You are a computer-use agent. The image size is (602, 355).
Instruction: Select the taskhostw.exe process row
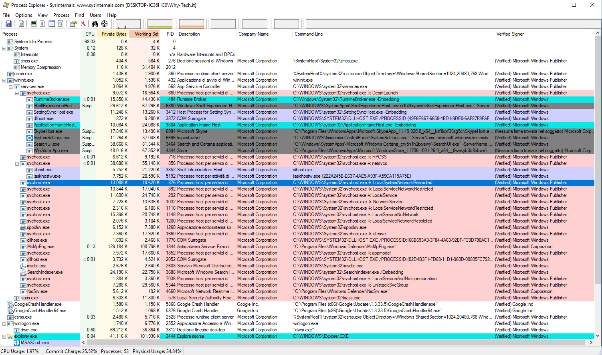click(x=297, y=176)
